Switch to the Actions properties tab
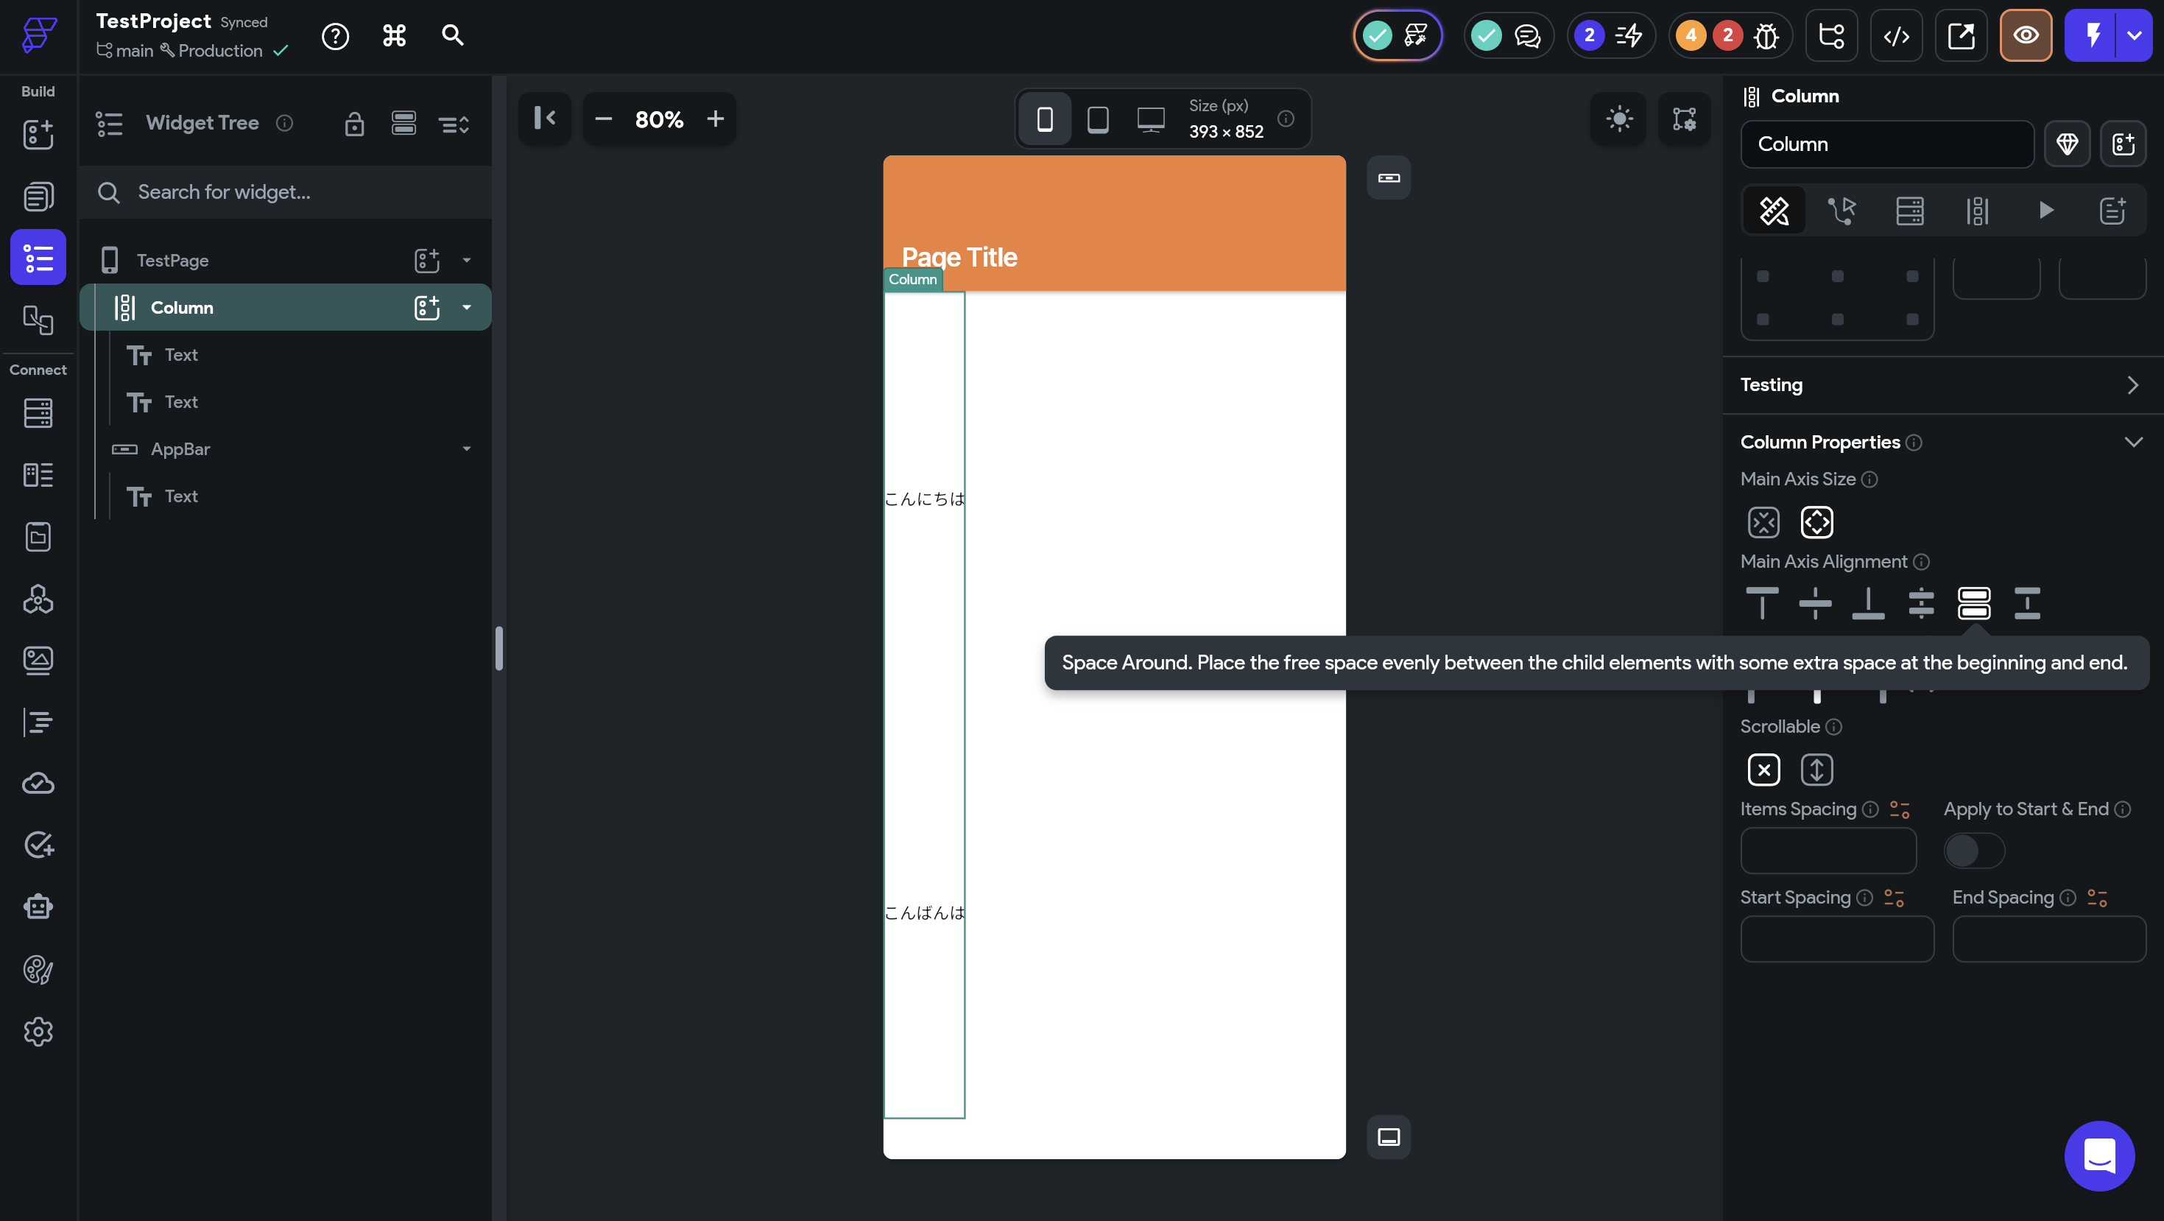This screenshot has height=1221, width=2164. coord(1841,210)
